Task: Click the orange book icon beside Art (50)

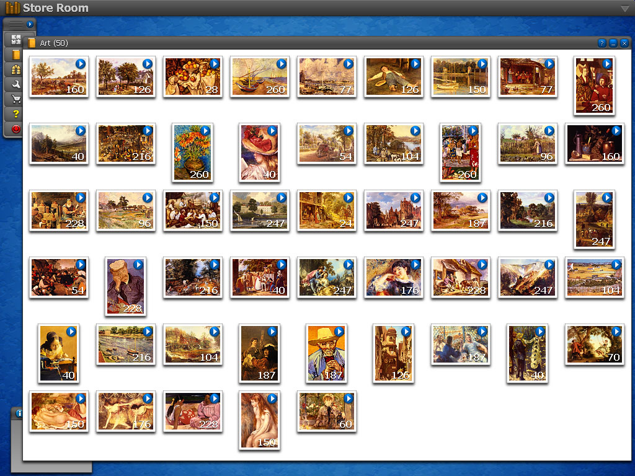Action: pos(32,43)
